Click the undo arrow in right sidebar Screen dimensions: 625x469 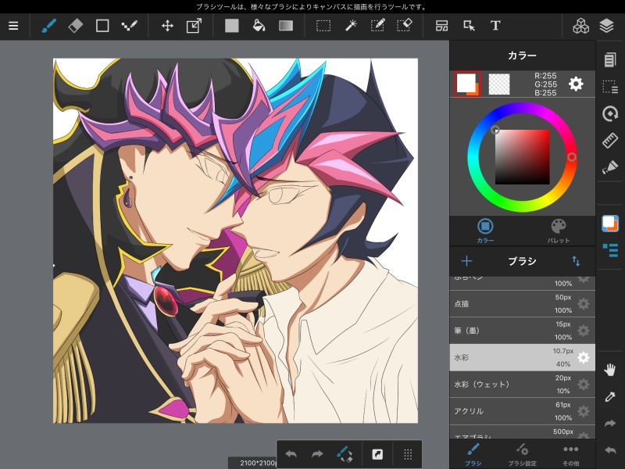[610, 451]
